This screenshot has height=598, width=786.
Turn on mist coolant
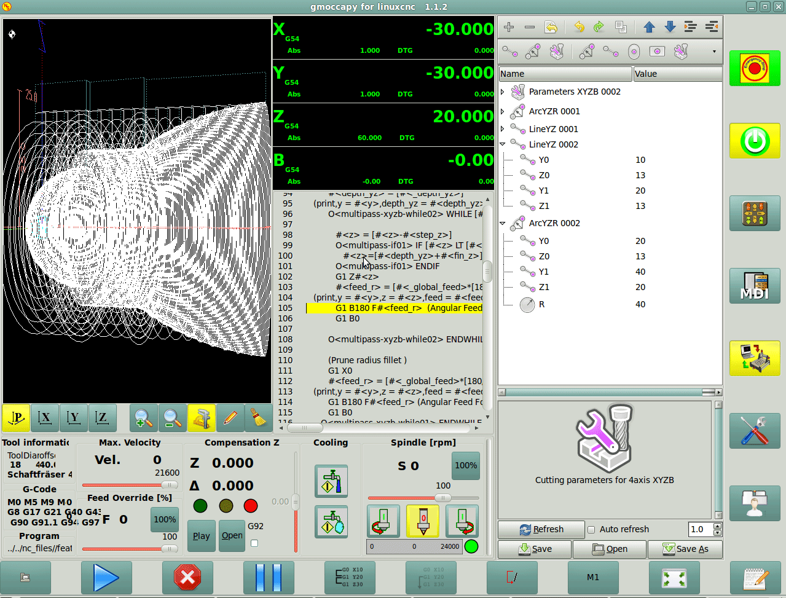pyautogui.click(x=331, y=522)
